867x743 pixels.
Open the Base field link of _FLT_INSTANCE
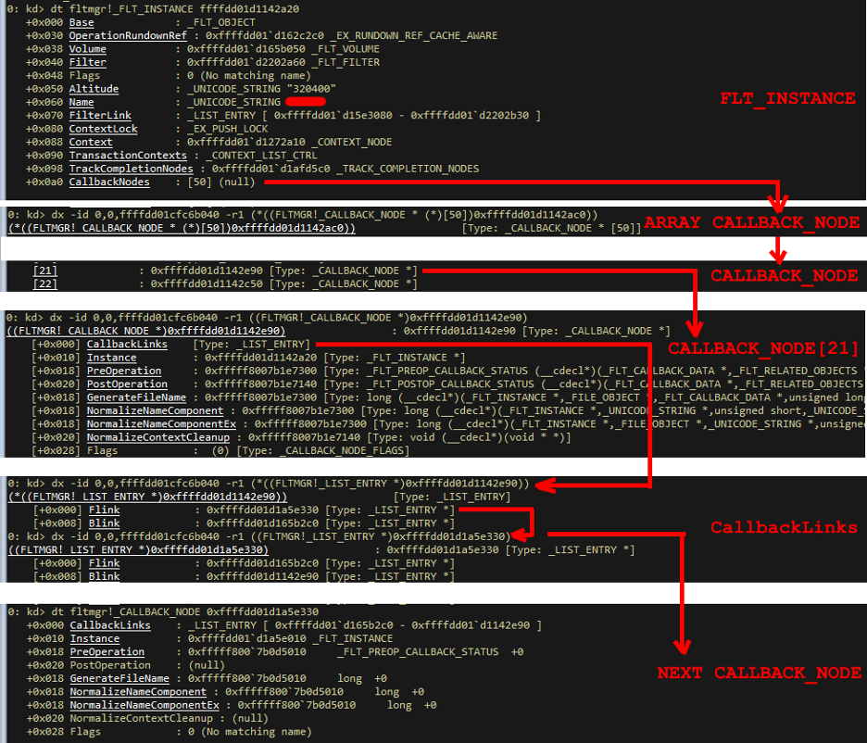point(82,22)
